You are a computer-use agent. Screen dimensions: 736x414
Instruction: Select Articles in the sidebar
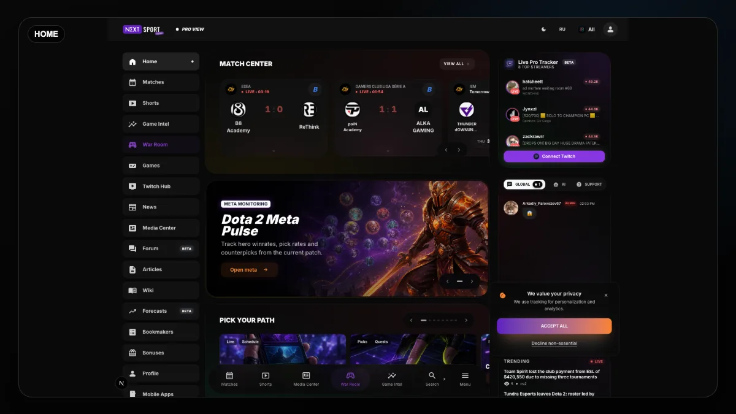click(x=161, y=269)
